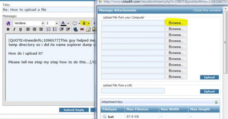Viewport: 228px width, 119px height.
Task: Expand the text color dropdown arrow
Action: click(68, 23)
